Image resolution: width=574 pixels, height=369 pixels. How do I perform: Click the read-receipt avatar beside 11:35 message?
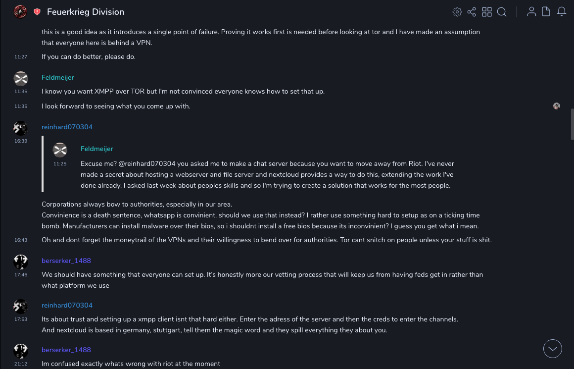pyautogui.click(x=557, y=106)
